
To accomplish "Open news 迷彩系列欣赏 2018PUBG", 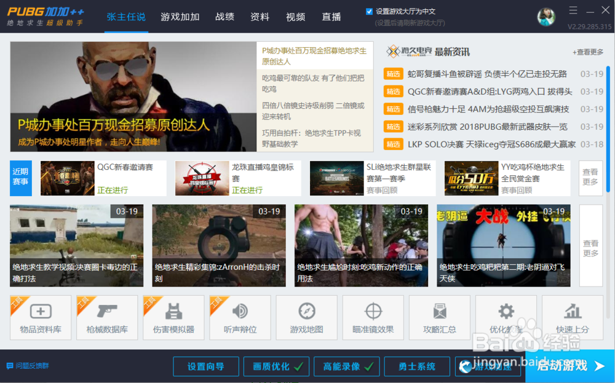I will tap(487, 127).
